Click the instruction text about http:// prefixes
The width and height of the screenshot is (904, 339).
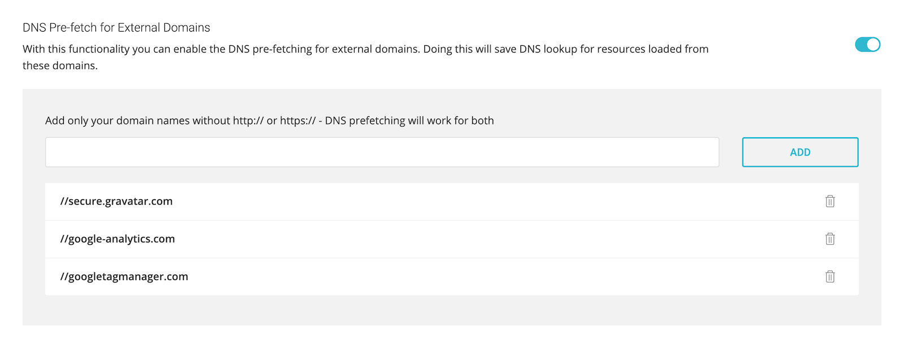click(x=270, y=120)
